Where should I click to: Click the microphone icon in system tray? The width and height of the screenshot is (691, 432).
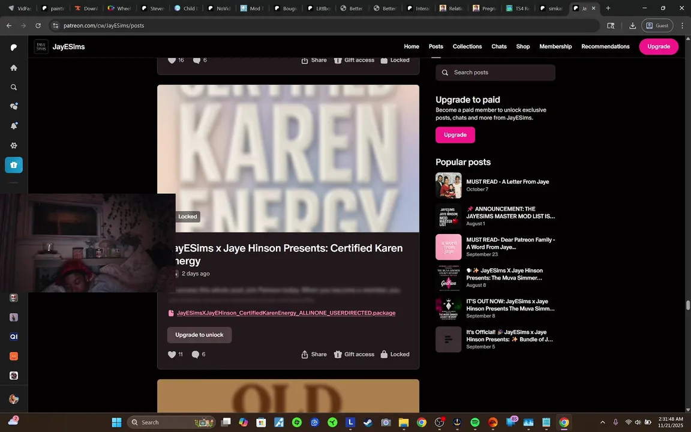[x=615, y=422]
